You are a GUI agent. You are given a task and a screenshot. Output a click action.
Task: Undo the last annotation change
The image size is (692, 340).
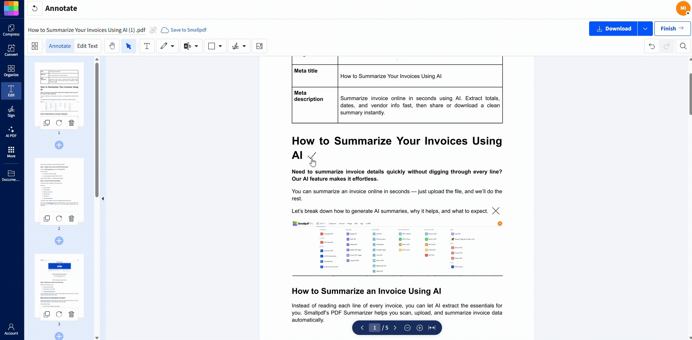(651, 46)
